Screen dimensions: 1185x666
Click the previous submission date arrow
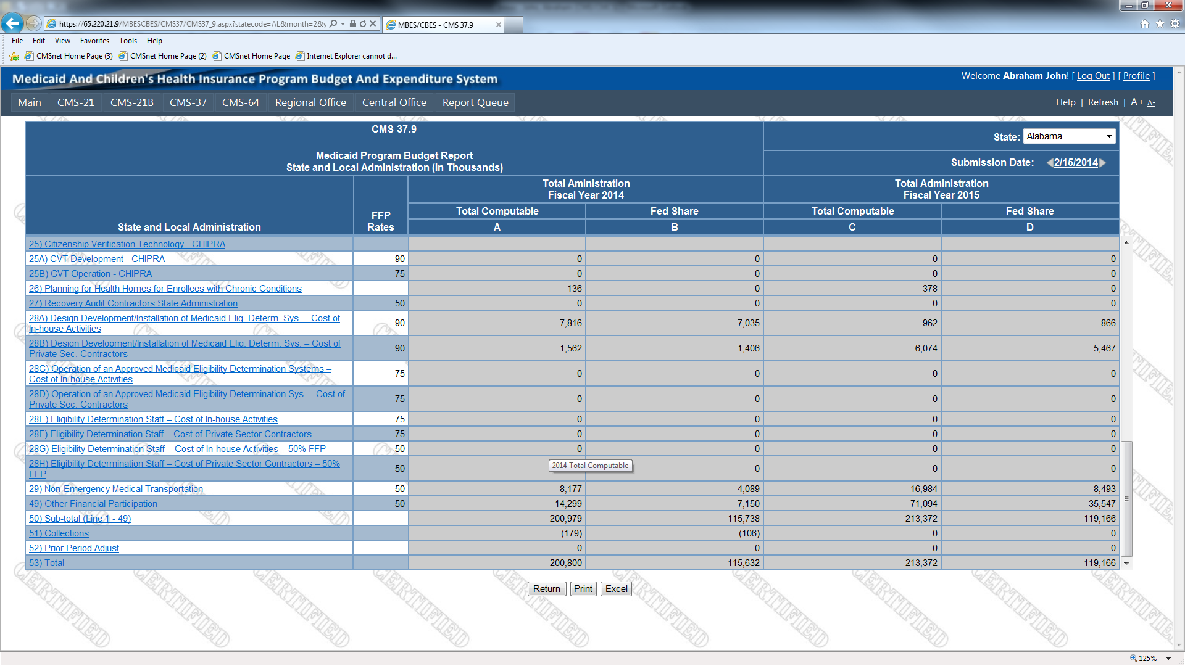[x=1049, y=163]
